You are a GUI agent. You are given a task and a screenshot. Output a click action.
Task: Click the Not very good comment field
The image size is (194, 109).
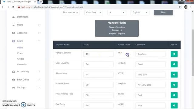(150, 85)
